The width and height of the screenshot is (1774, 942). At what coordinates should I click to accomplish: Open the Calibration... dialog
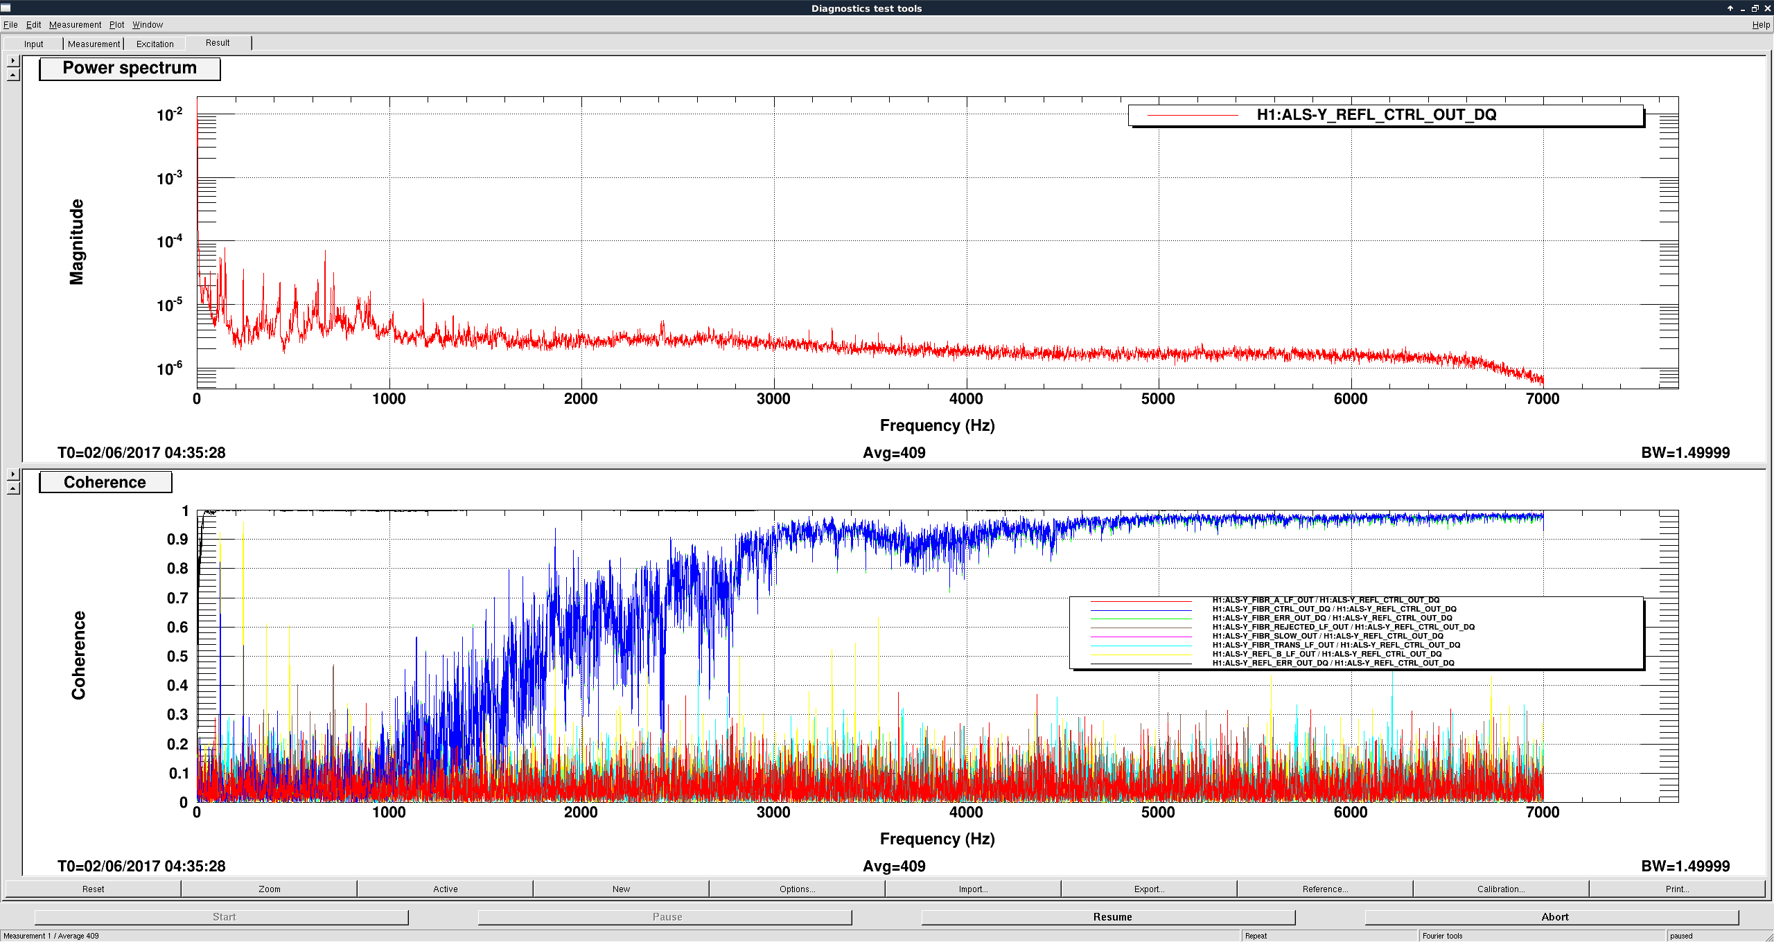(1501, 889)
